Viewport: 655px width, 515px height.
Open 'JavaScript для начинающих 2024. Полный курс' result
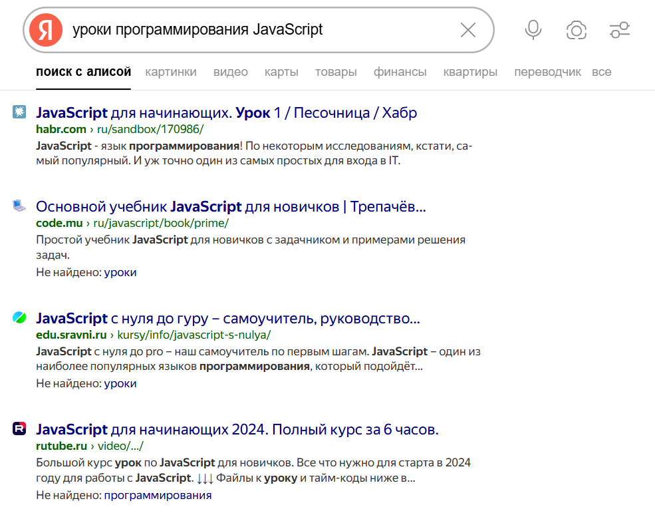click(x=237, y=430)
